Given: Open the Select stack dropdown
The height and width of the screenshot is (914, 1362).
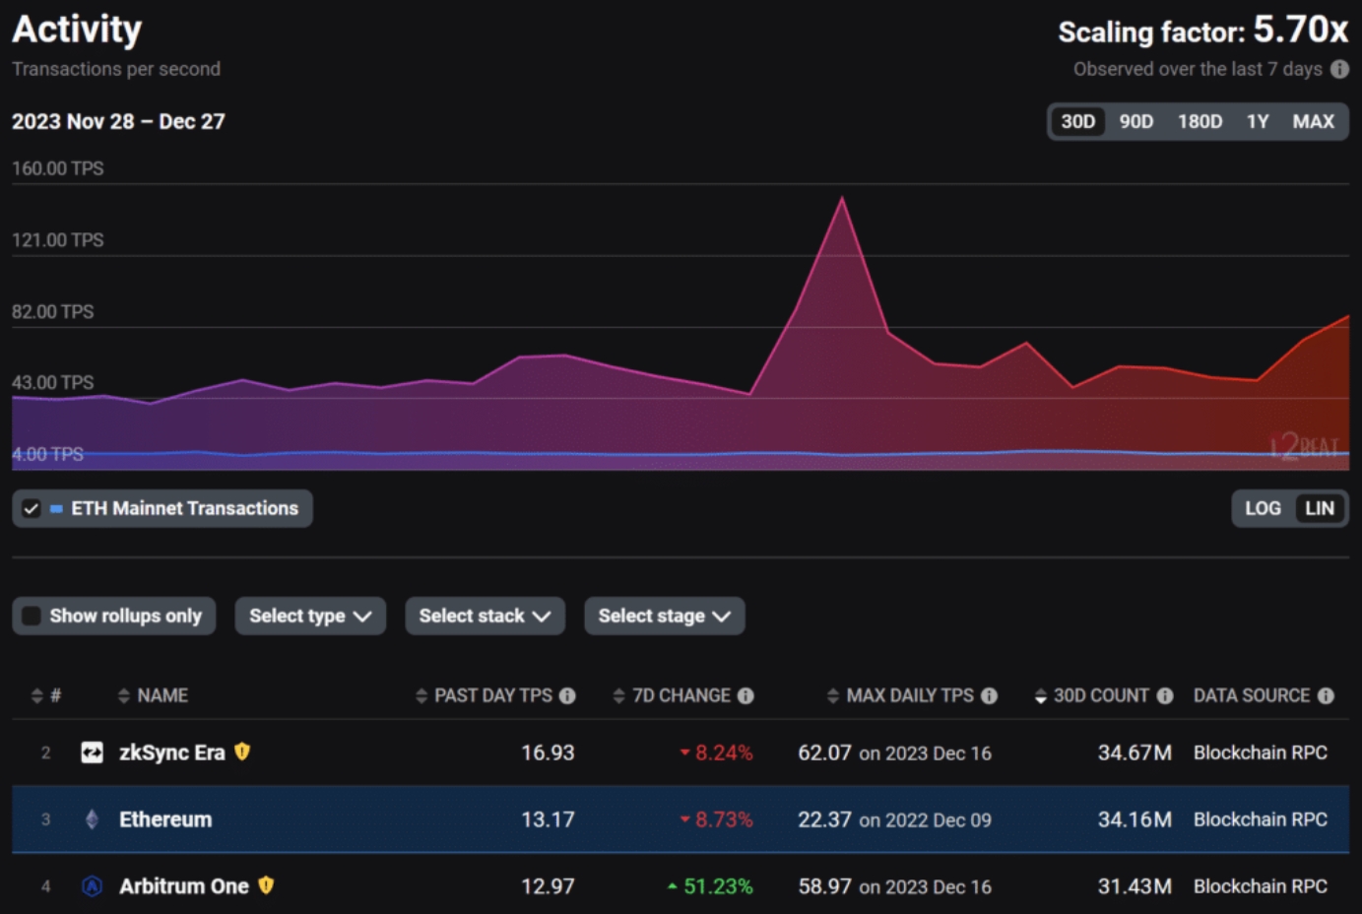Looking at the screenshot, I should point(485,616).
